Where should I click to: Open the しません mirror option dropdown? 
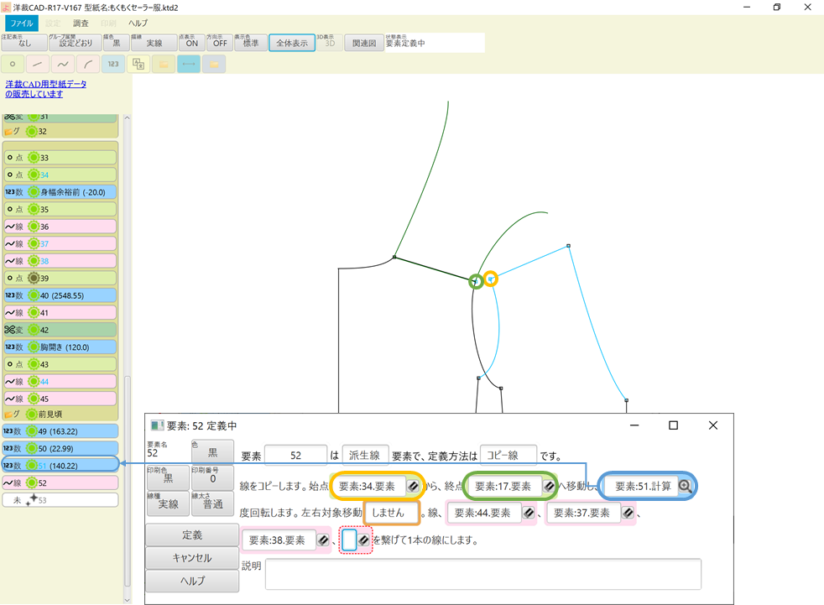click(x=391, y=512)
